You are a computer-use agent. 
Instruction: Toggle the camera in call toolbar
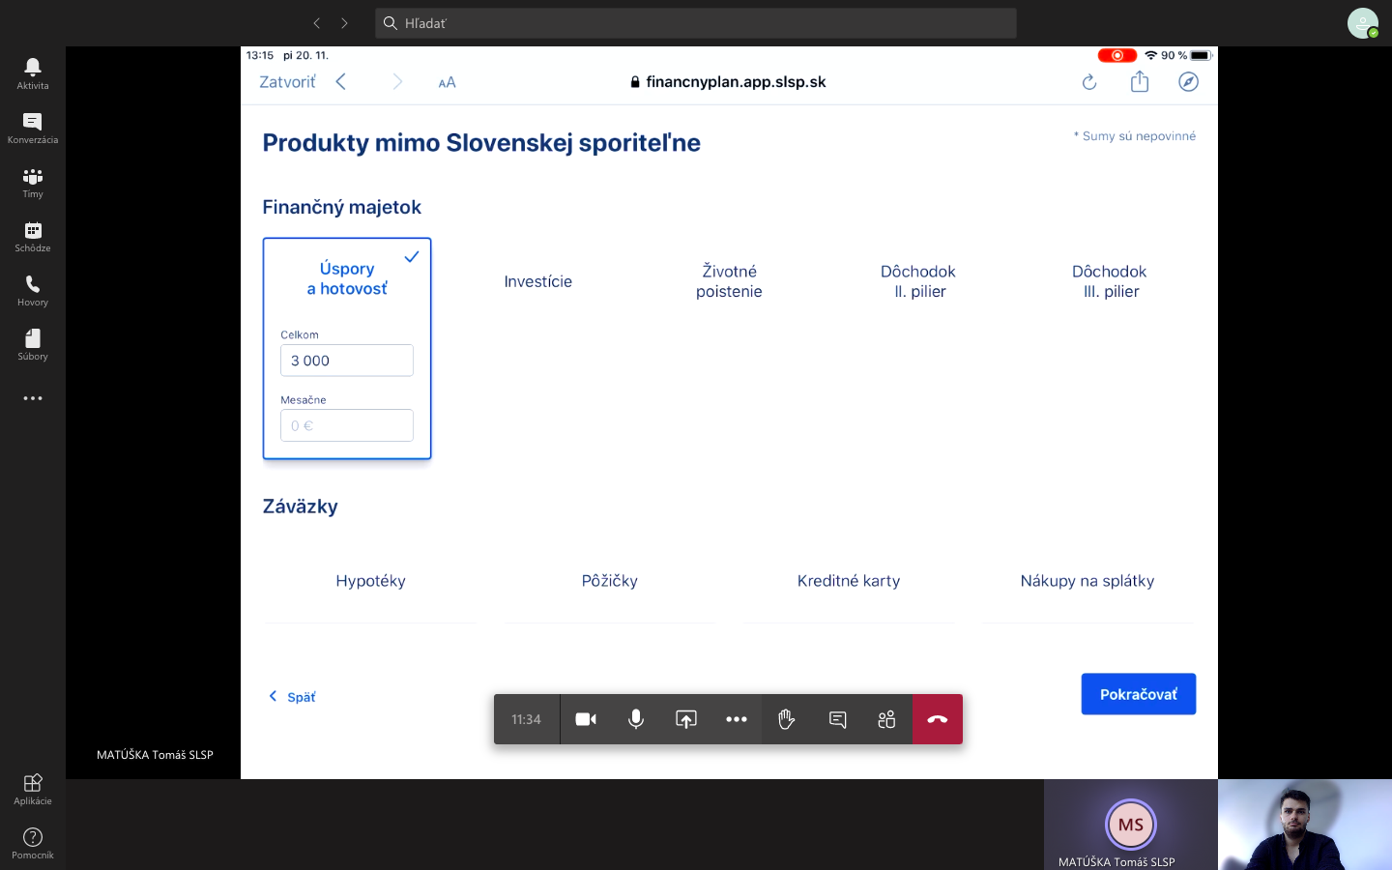pos(586,719)
